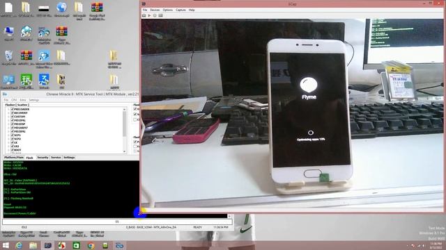Screen dimensions: 446x250
Task: Open the blue globe desktop shortcut
Action: [61, 8]
